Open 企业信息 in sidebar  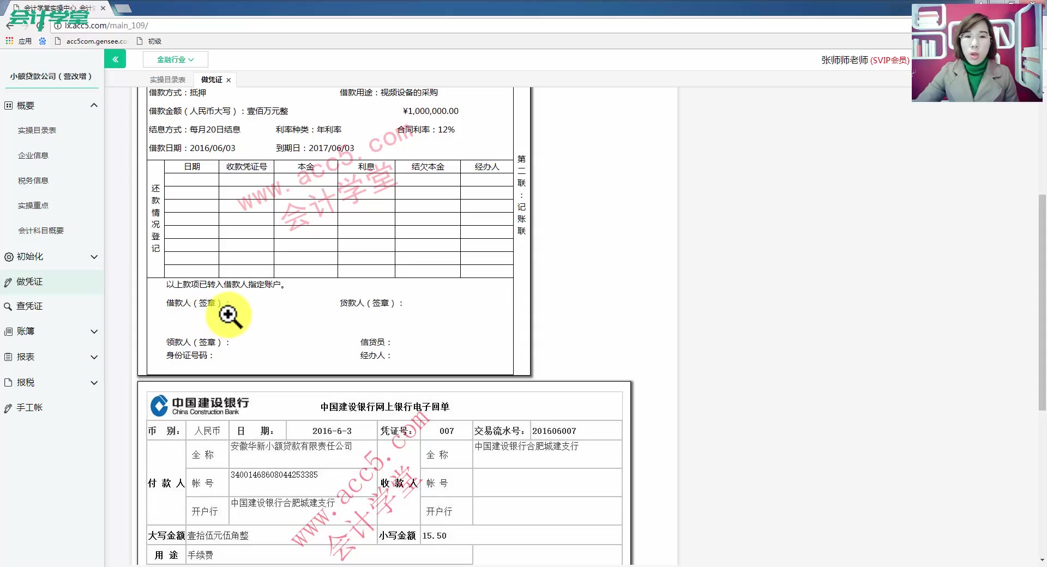coord(33,155)
